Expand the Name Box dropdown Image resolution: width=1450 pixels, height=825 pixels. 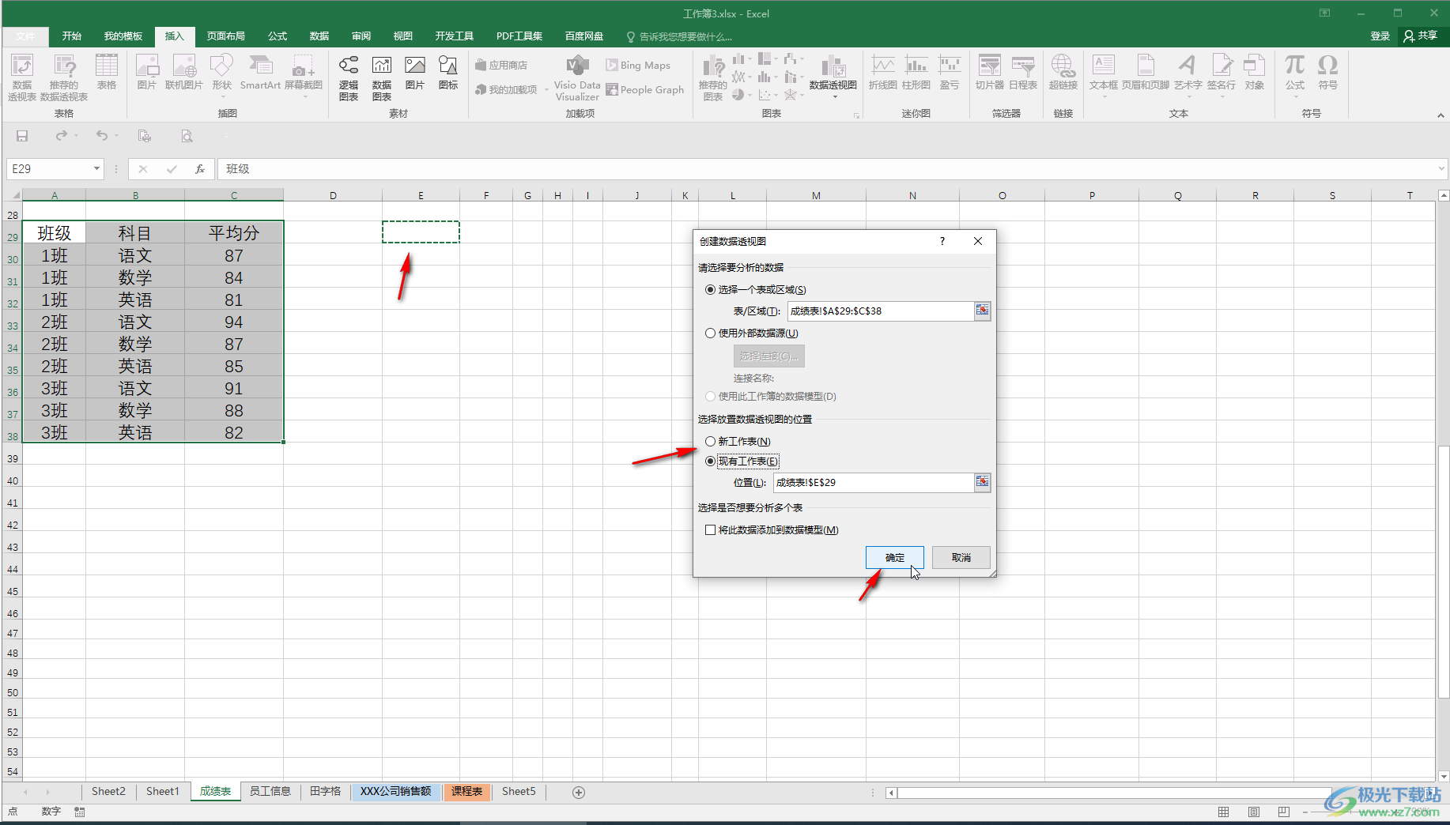(96, 168)
